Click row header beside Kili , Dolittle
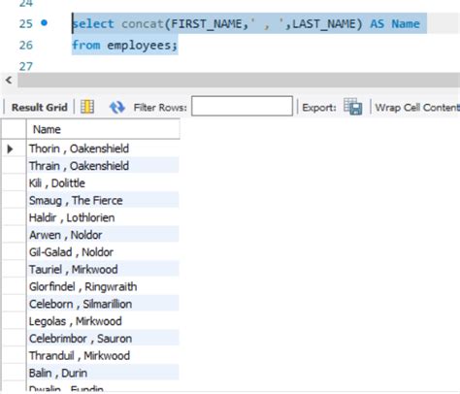The height and width of the screenshot is (394, 460). click(x=14, y=183)
